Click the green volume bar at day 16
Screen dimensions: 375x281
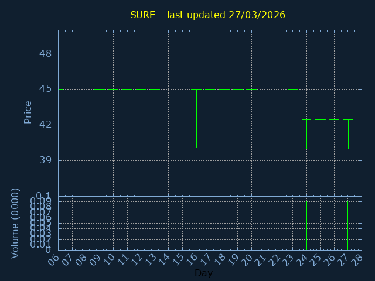pos(196,234)
